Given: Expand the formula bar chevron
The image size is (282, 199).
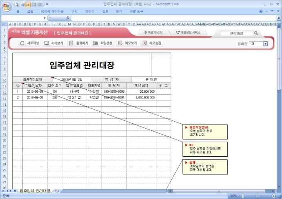Looking at the screenshot, I should click(279, 18).
